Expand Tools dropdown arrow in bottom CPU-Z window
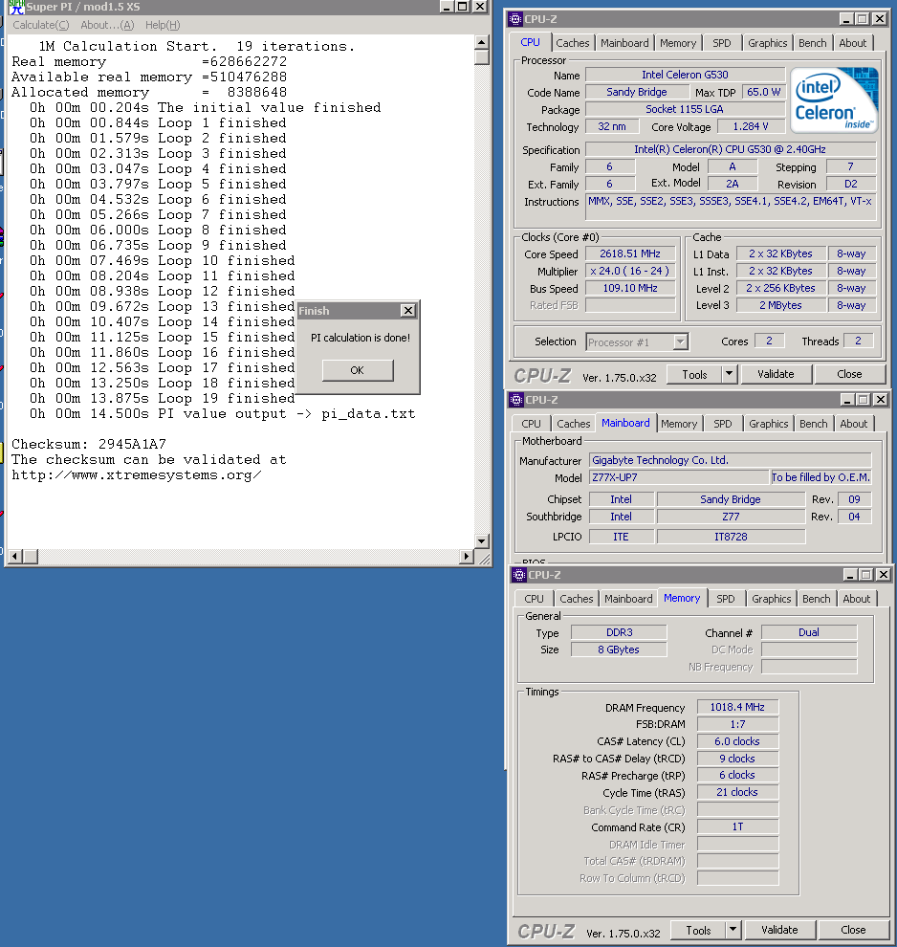This screenshot has height=947, width=897. pos(733,931)
